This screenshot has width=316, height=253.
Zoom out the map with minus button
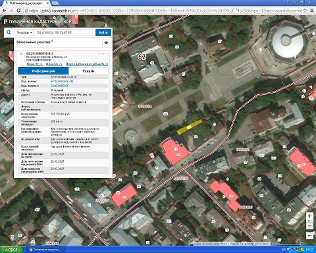click(x=309, y=226)
